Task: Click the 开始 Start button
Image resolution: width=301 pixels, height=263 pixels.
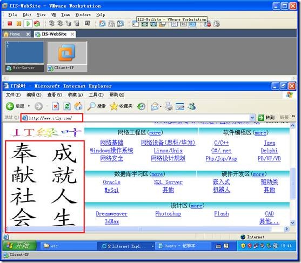Action: click(19, 246)
